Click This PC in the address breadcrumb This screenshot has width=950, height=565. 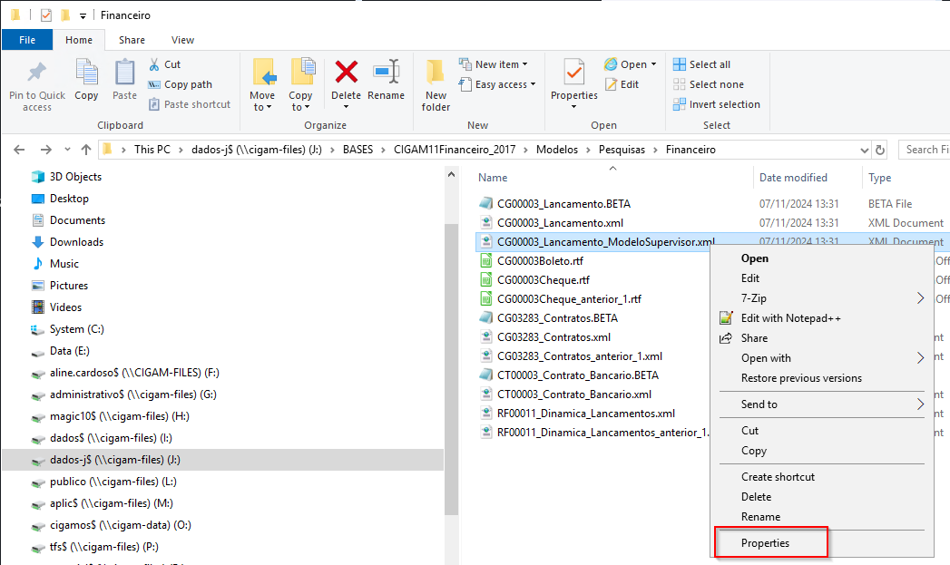152,150
